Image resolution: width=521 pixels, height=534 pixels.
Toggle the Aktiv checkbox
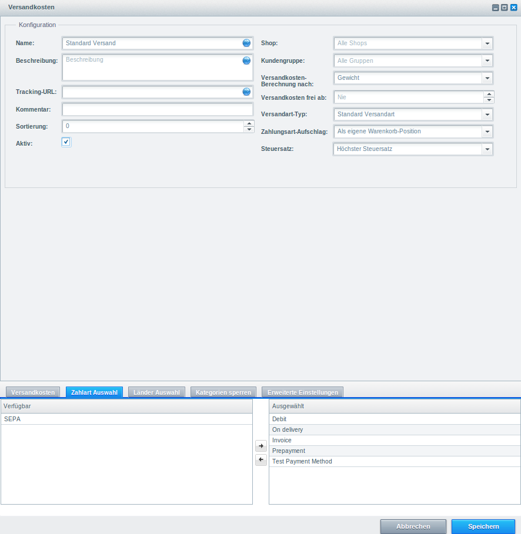[x=66, y=142]
